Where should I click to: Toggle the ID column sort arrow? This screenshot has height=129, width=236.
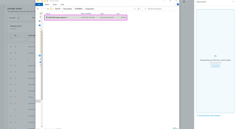coord(17,36)
